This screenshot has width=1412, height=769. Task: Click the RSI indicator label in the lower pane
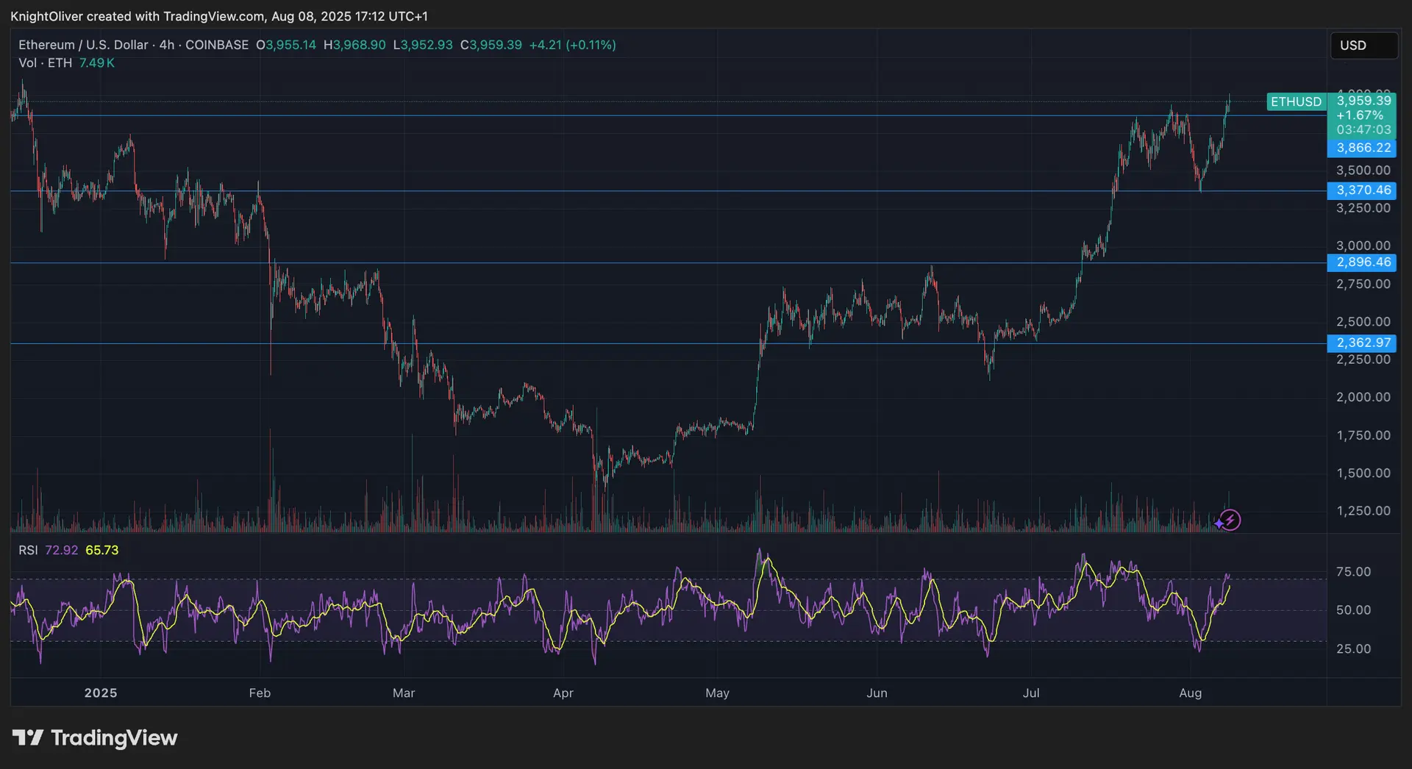click(28, 550)
